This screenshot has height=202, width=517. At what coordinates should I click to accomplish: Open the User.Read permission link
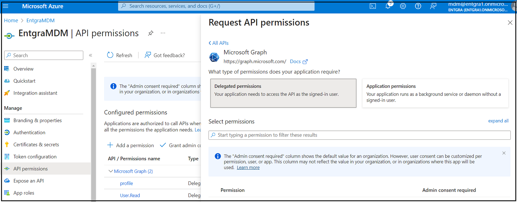pos(130,195)
